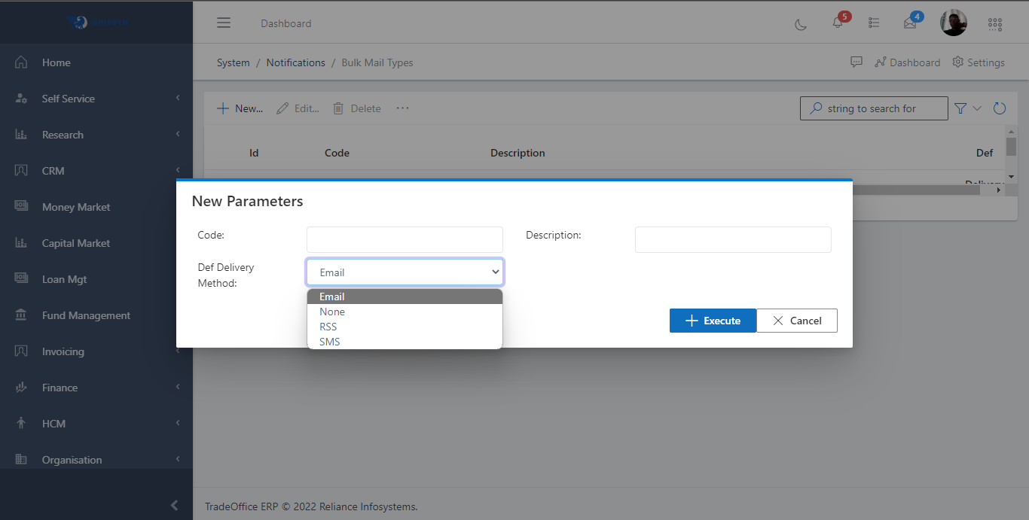This screenshot has width=1029, height=520.
Task: Collapse sidebar using bottom chevron arrow
Action: 175,505
